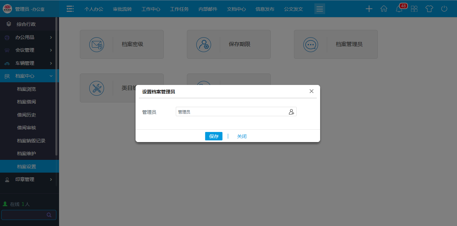Open the 个人办公 menu item
This screenshot has width=457, height=226.
coord(93,9)
